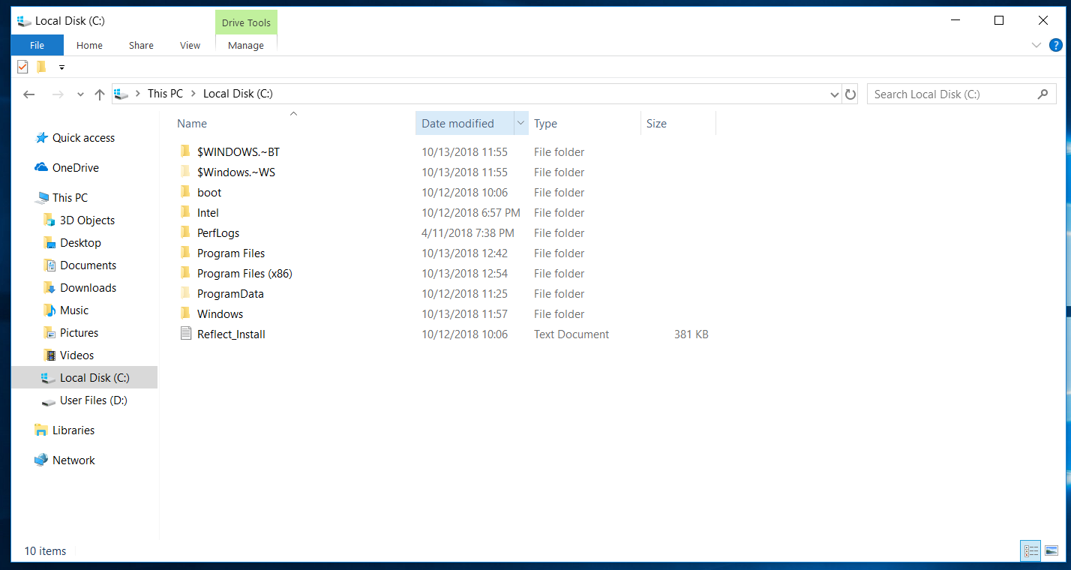Switch to the View ribbon tab
Viewport: 1071px width, 570px height.
(x=190, y=45)
